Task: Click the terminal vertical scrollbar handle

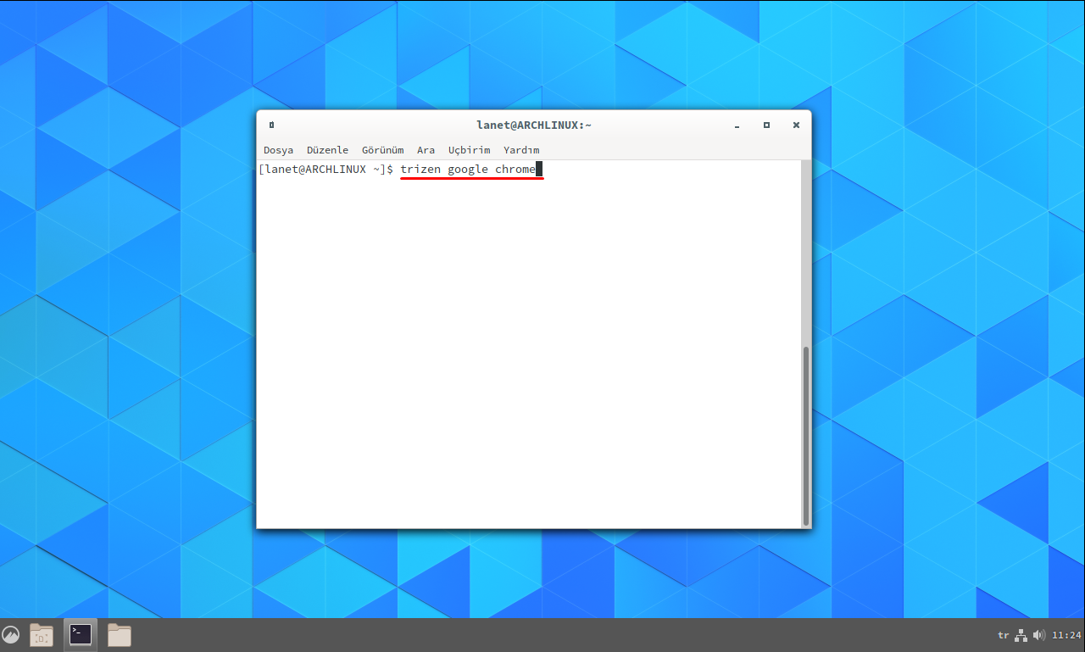Action: [x=806, y=436]
